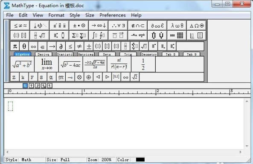Open the underbar and overbar templates palette
253x164 pixels.
(118, 35)
